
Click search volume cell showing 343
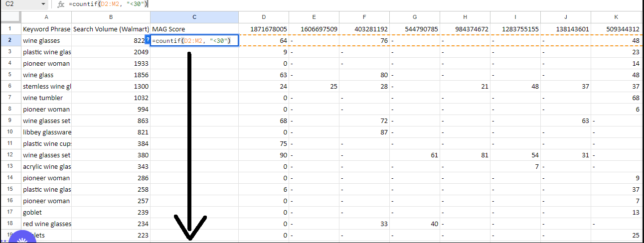111,166
